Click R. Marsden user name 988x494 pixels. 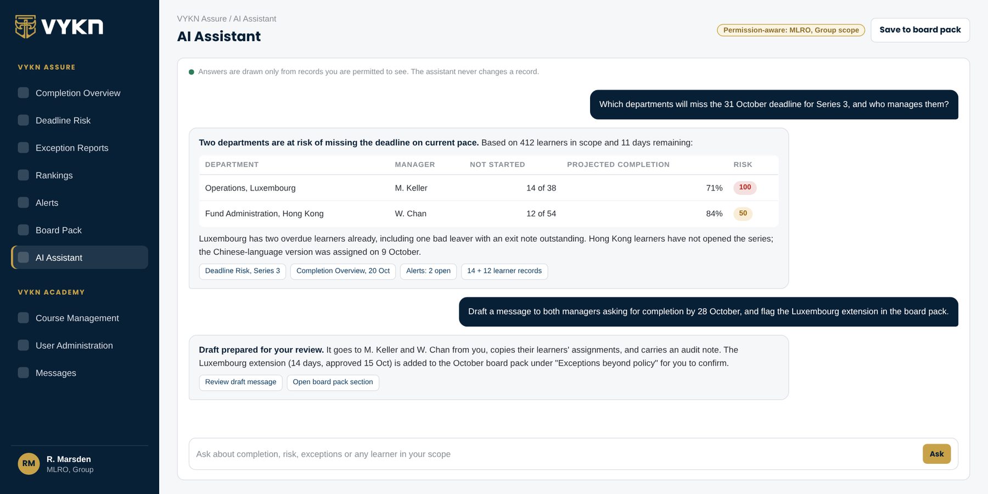(69, 459)
